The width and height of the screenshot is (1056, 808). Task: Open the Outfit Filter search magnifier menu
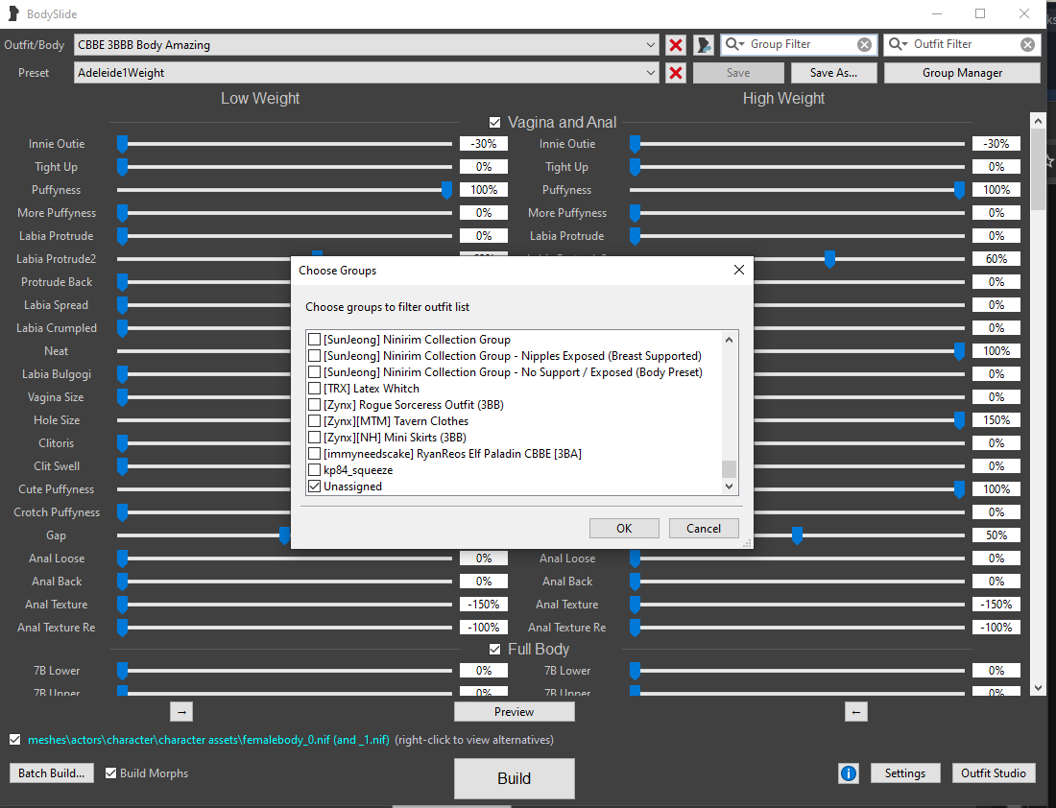(897, 44)
